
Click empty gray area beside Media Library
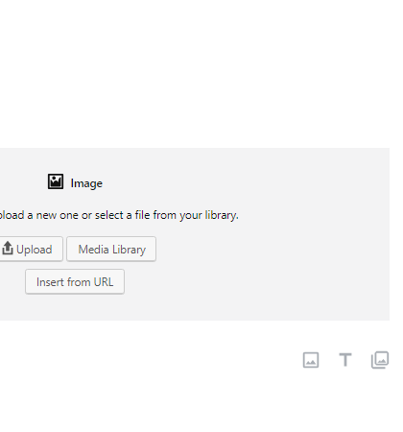(x=272, y=250)
